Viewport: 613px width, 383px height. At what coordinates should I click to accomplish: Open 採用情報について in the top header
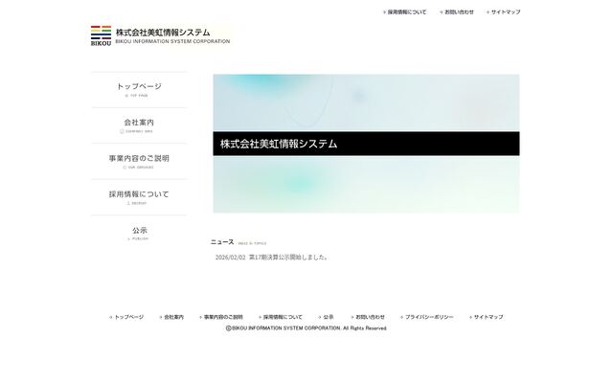pos(404,12)
